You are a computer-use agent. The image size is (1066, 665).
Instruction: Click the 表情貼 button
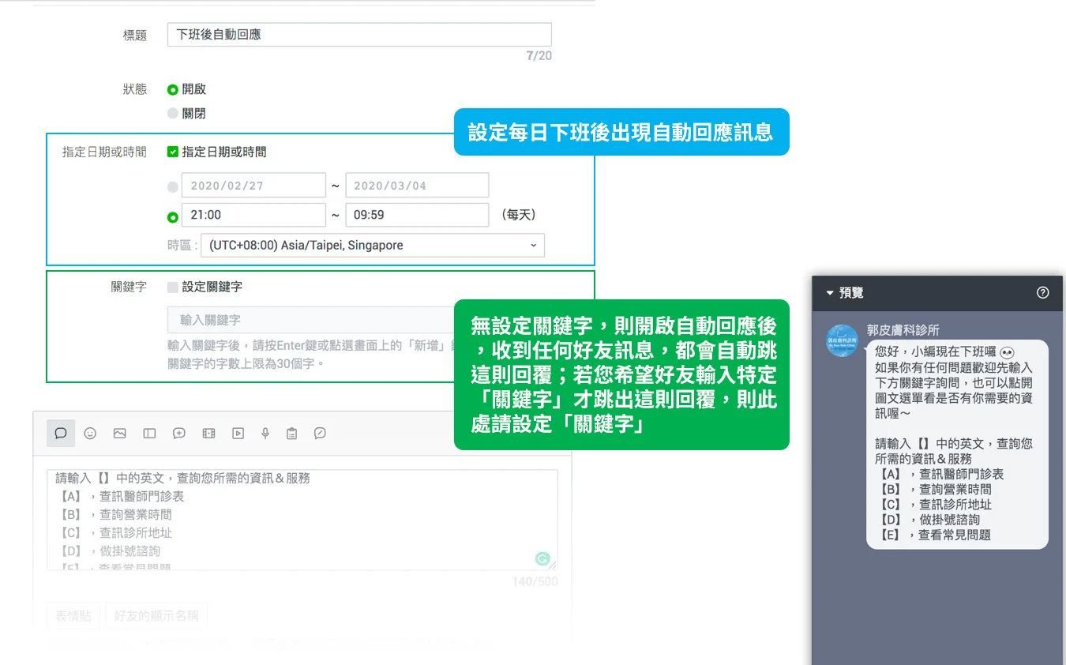73,617
